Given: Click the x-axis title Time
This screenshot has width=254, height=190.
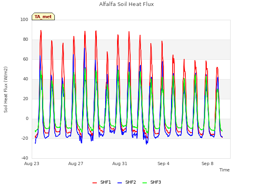Looking at the screenshot, I should [x=225, y=170].
